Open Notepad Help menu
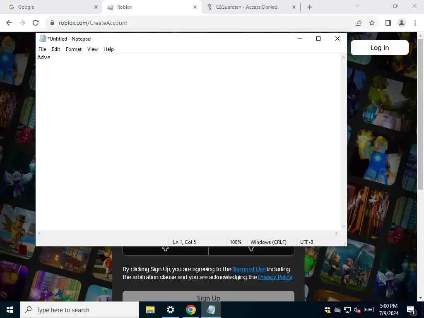Screen dimensions: 424x318 (x=108, y=49)
